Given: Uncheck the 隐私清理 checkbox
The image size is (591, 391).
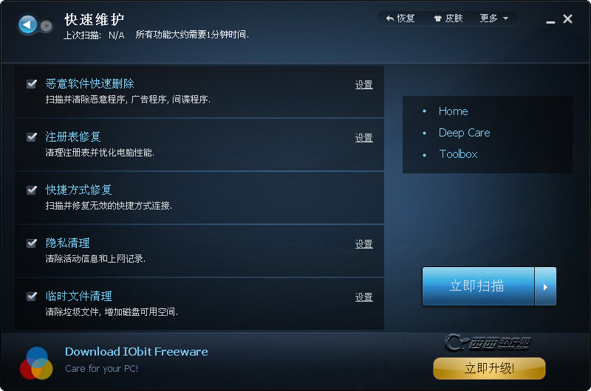Looking at the screenshot, I should click(x=32, y=243).
